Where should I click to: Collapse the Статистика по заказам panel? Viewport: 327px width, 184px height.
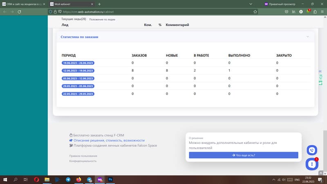click(307, 37)
